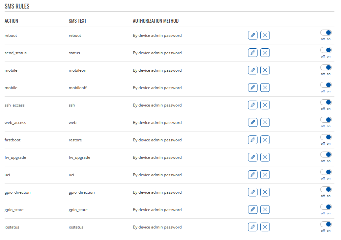Toggle the ssh_access rule off
The height and width of the screenshot is (240, 341).
pyautogui.click(x=326, y=102)
